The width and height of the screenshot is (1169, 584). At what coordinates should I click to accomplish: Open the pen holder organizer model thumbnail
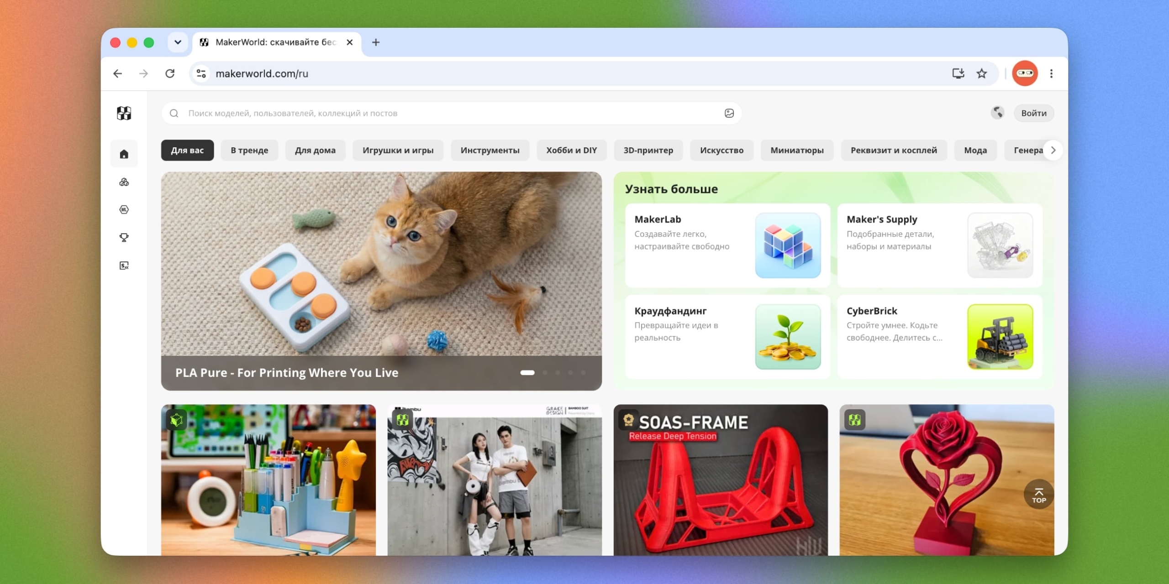pyautogui.click(x=269, y=480)
